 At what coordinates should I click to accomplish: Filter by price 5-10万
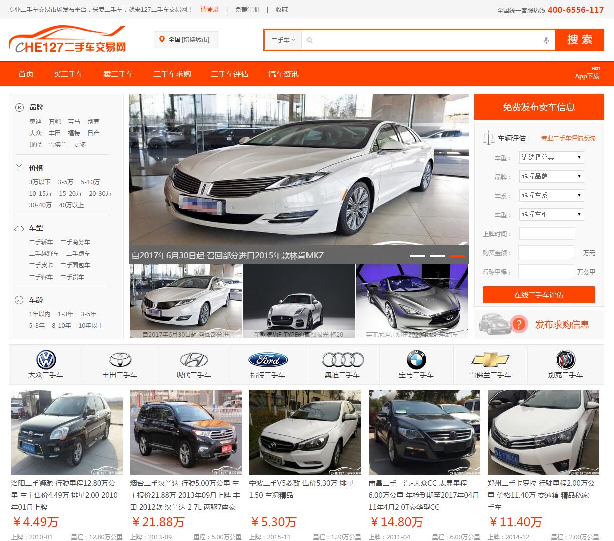click(x=90, y=182)
